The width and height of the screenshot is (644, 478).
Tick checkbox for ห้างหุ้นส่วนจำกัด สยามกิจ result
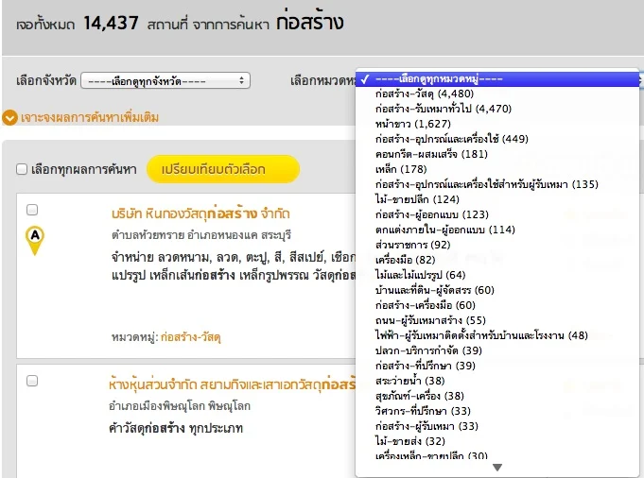coord(32,381)
